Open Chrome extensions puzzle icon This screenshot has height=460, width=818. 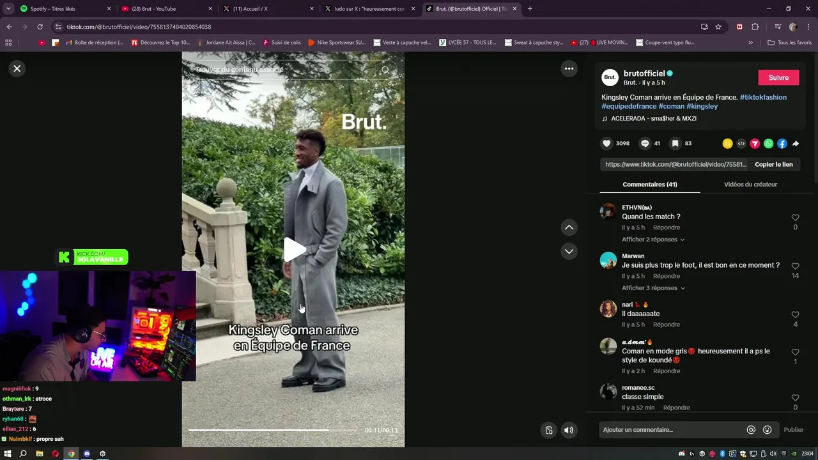[x=755, y=27]
